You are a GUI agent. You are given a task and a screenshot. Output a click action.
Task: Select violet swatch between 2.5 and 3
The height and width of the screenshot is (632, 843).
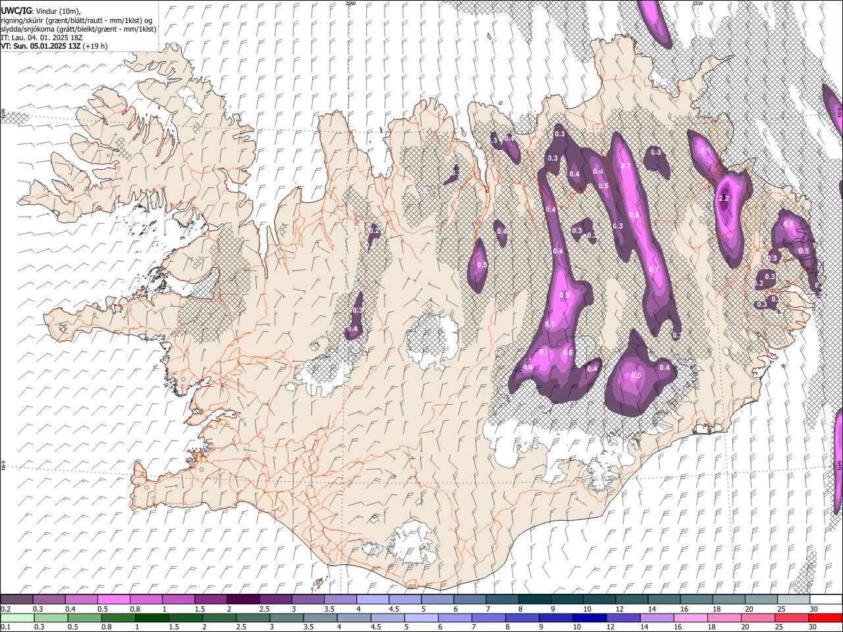point(275,599)
